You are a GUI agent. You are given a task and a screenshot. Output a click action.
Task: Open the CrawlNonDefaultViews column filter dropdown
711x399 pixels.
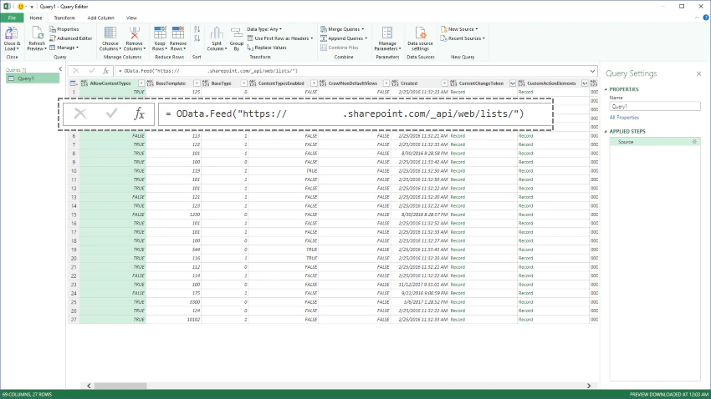386,83
